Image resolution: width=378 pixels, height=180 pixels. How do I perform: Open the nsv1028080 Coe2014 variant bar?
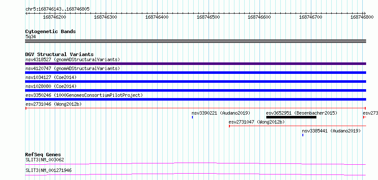click(x=195, y=90)
